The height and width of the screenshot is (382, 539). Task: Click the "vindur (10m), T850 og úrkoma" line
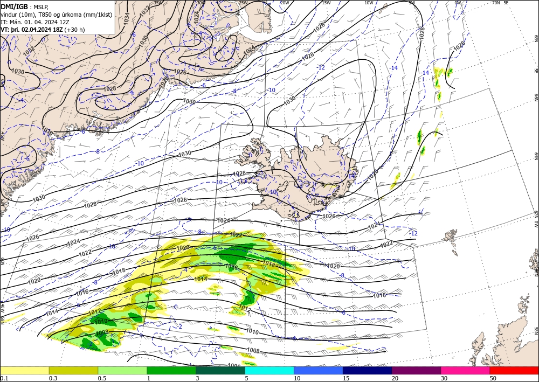[57, 15]
